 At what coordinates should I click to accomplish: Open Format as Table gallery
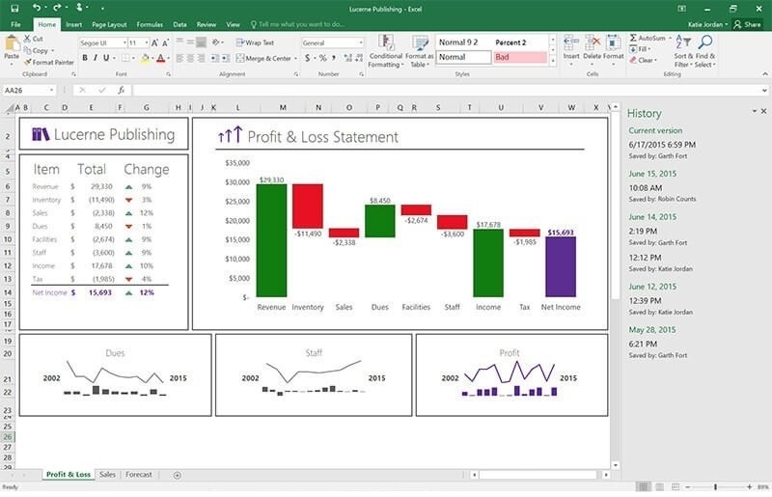tap(420, 51)
